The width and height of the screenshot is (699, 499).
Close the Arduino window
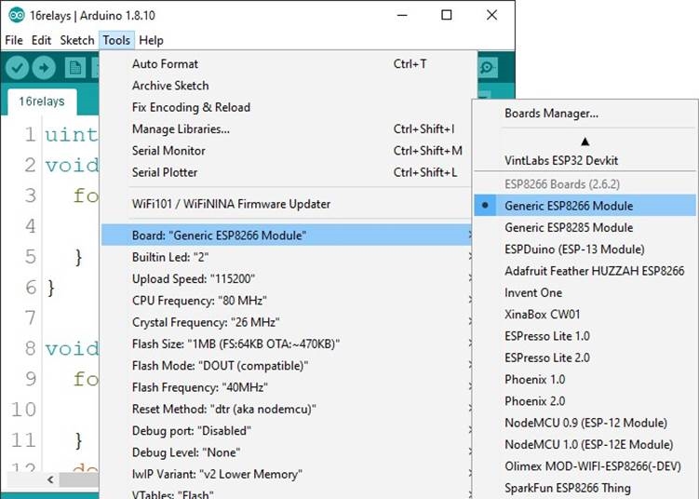click(491, 15)
